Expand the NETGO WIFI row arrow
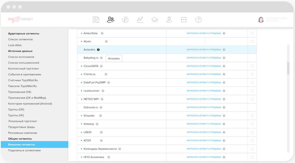The height and width of the screenshot is (163, 295). tap(81, 99)
